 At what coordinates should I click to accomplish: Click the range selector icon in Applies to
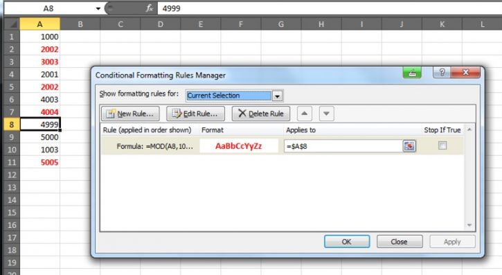(409, 146)
